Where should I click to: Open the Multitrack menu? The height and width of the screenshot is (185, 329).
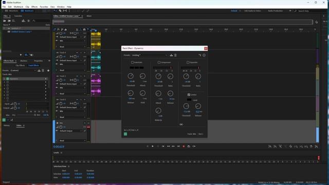pos(19,7)
